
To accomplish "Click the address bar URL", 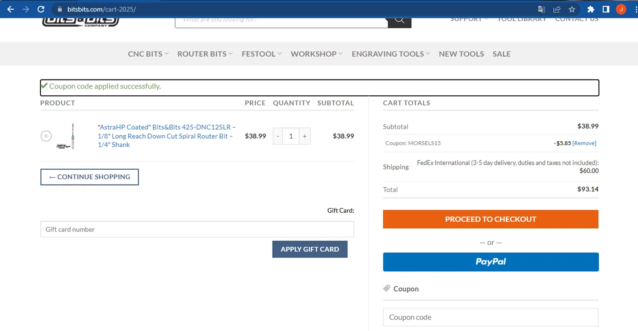I will pos(102,9).
